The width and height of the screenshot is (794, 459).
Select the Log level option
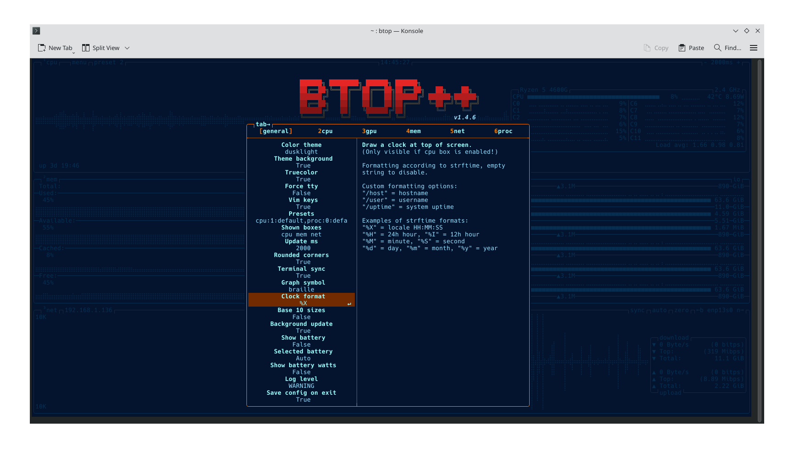[302, 379]
